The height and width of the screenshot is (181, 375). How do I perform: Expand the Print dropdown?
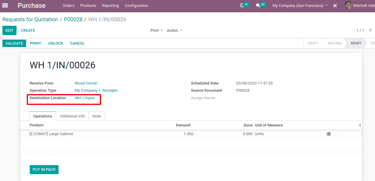pos(157,31)
